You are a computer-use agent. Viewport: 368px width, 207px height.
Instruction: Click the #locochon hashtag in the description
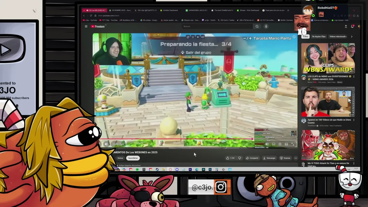pyautogui.click(x=136, y=165)
